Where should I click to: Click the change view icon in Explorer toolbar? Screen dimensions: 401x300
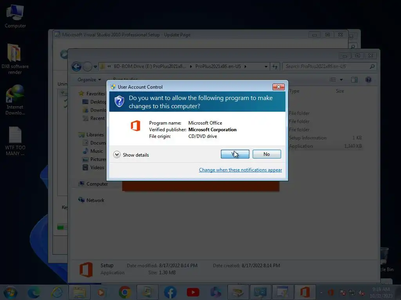pyautogui.click(x=333, y=80)
